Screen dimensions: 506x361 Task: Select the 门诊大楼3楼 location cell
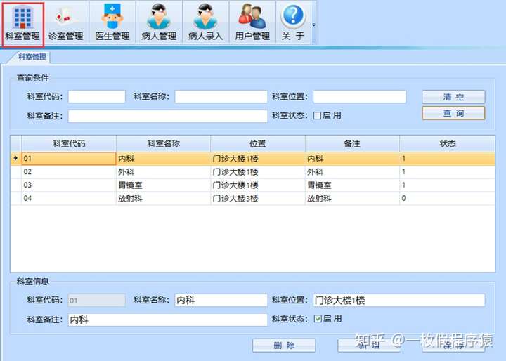click(257, 198)
